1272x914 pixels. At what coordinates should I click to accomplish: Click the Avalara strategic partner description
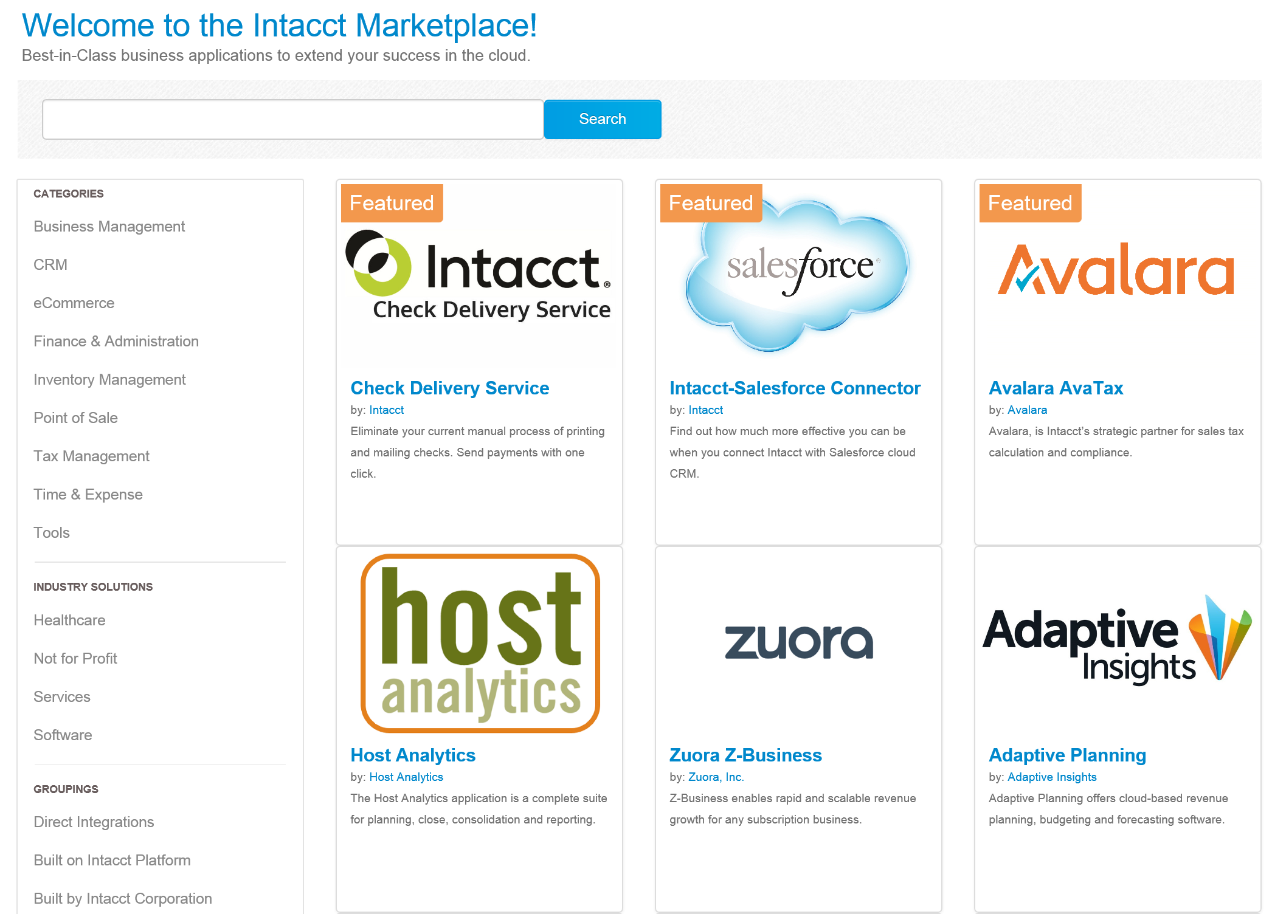(1116, 442)
